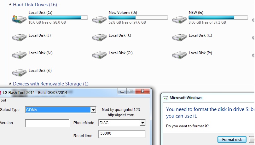255x145 pixels.
Task: Click the 'Do you want to format it?' text
Action: [x=187, y=126]
